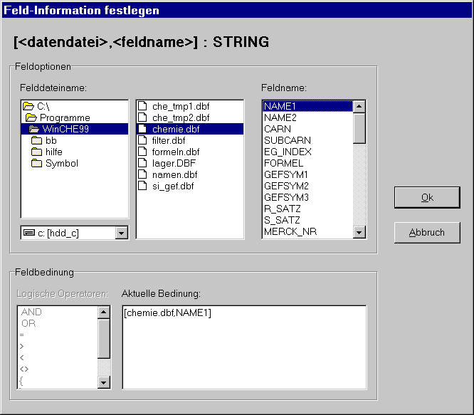Choose the MERCK_NR field
The width and height of the screenshot is (474, 415).
[x=290, y=232]
